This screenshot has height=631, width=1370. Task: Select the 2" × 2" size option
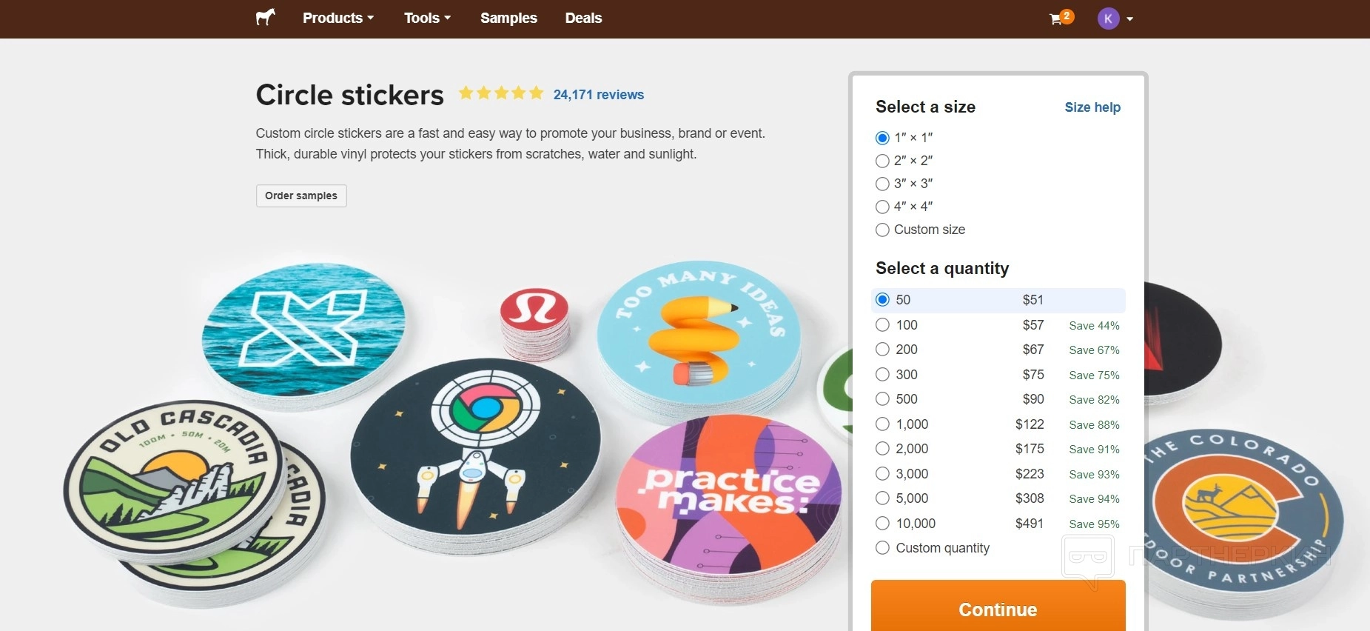coord(882,161)
